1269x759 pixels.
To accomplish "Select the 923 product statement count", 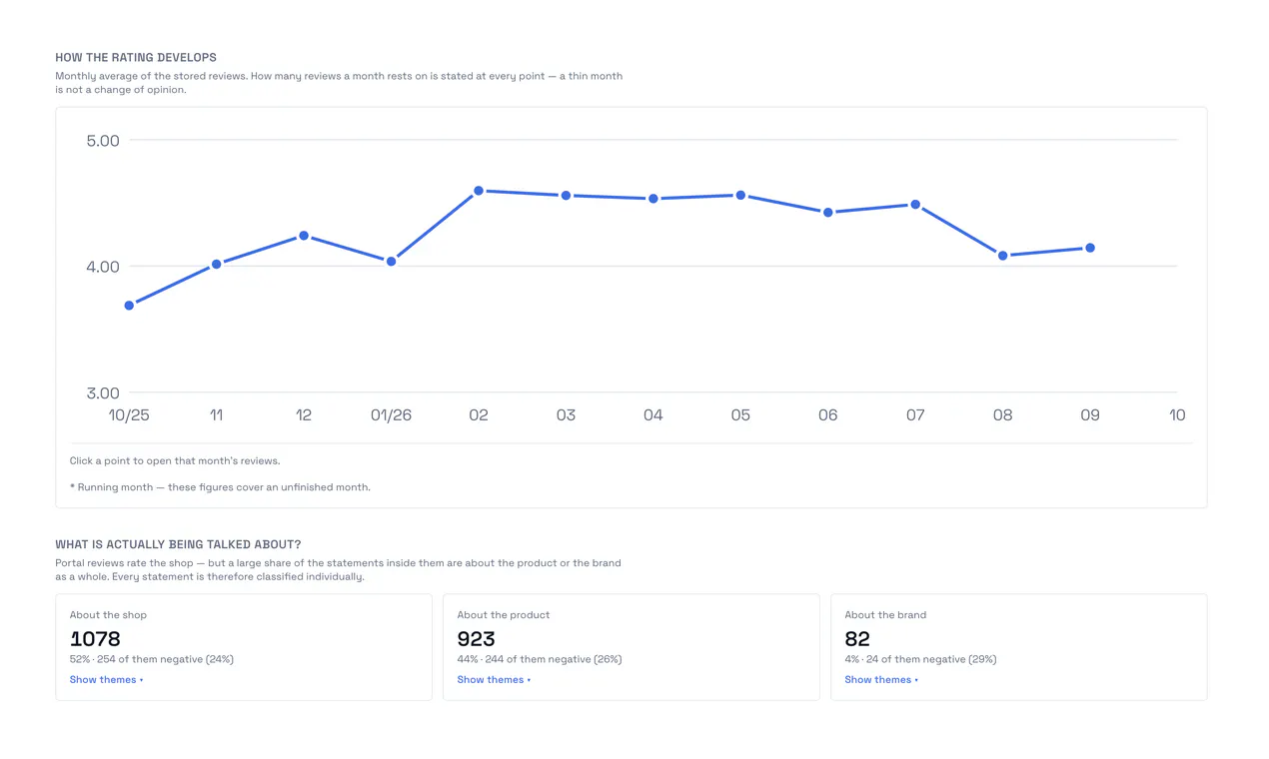I will (477, 639).
